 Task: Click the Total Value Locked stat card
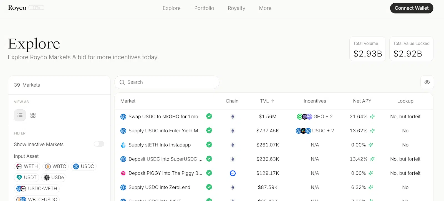point(411,49)
